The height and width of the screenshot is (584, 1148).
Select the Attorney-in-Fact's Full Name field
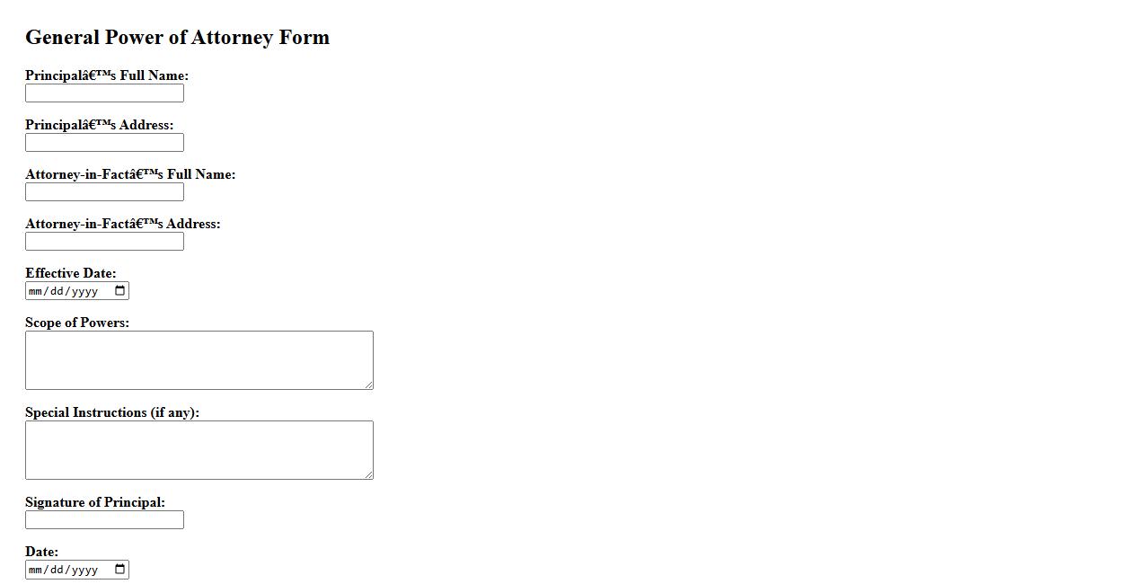[x=104, y=192]
